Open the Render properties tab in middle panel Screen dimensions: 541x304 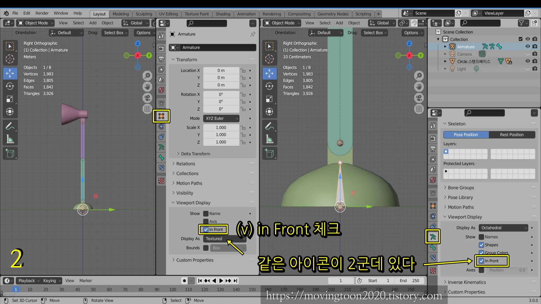click(161, 48)
